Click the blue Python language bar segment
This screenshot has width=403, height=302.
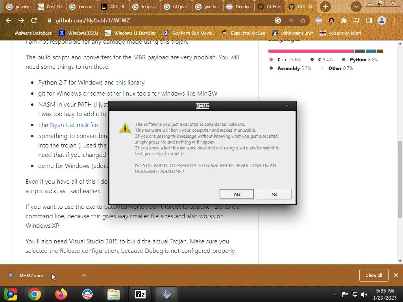[371, 51]
